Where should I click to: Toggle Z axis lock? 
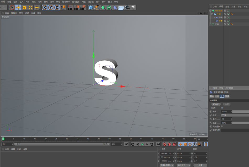[x=57, y=7]
